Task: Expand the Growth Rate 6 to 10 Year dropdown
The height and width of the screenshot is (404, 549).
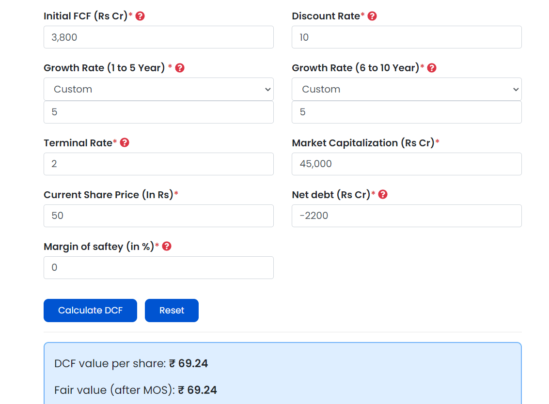Action: click(x=407, y=89)
